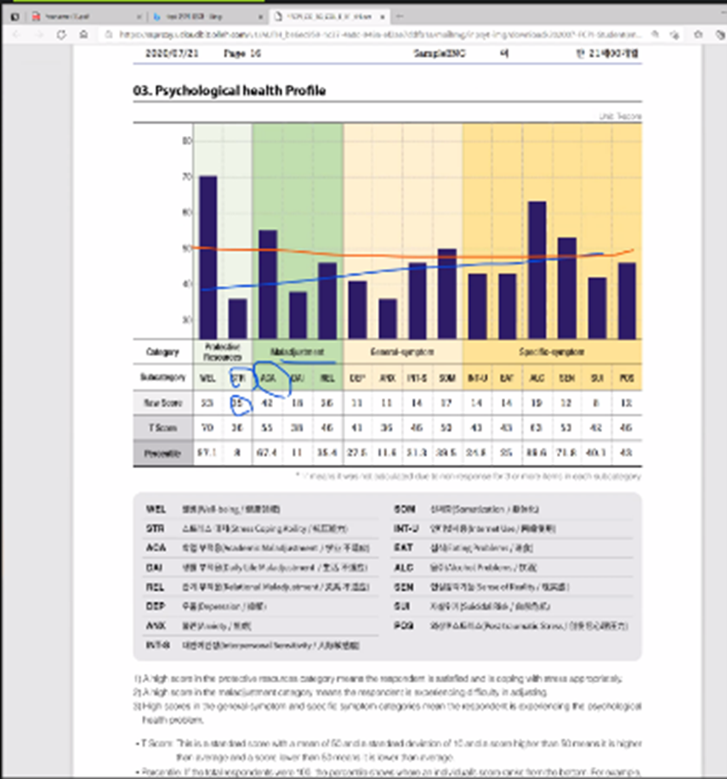This screenshot has height=779, width=727.
Task: Click the 'T Score' row header
Action: pyautogui.click(x=162, y=428)
